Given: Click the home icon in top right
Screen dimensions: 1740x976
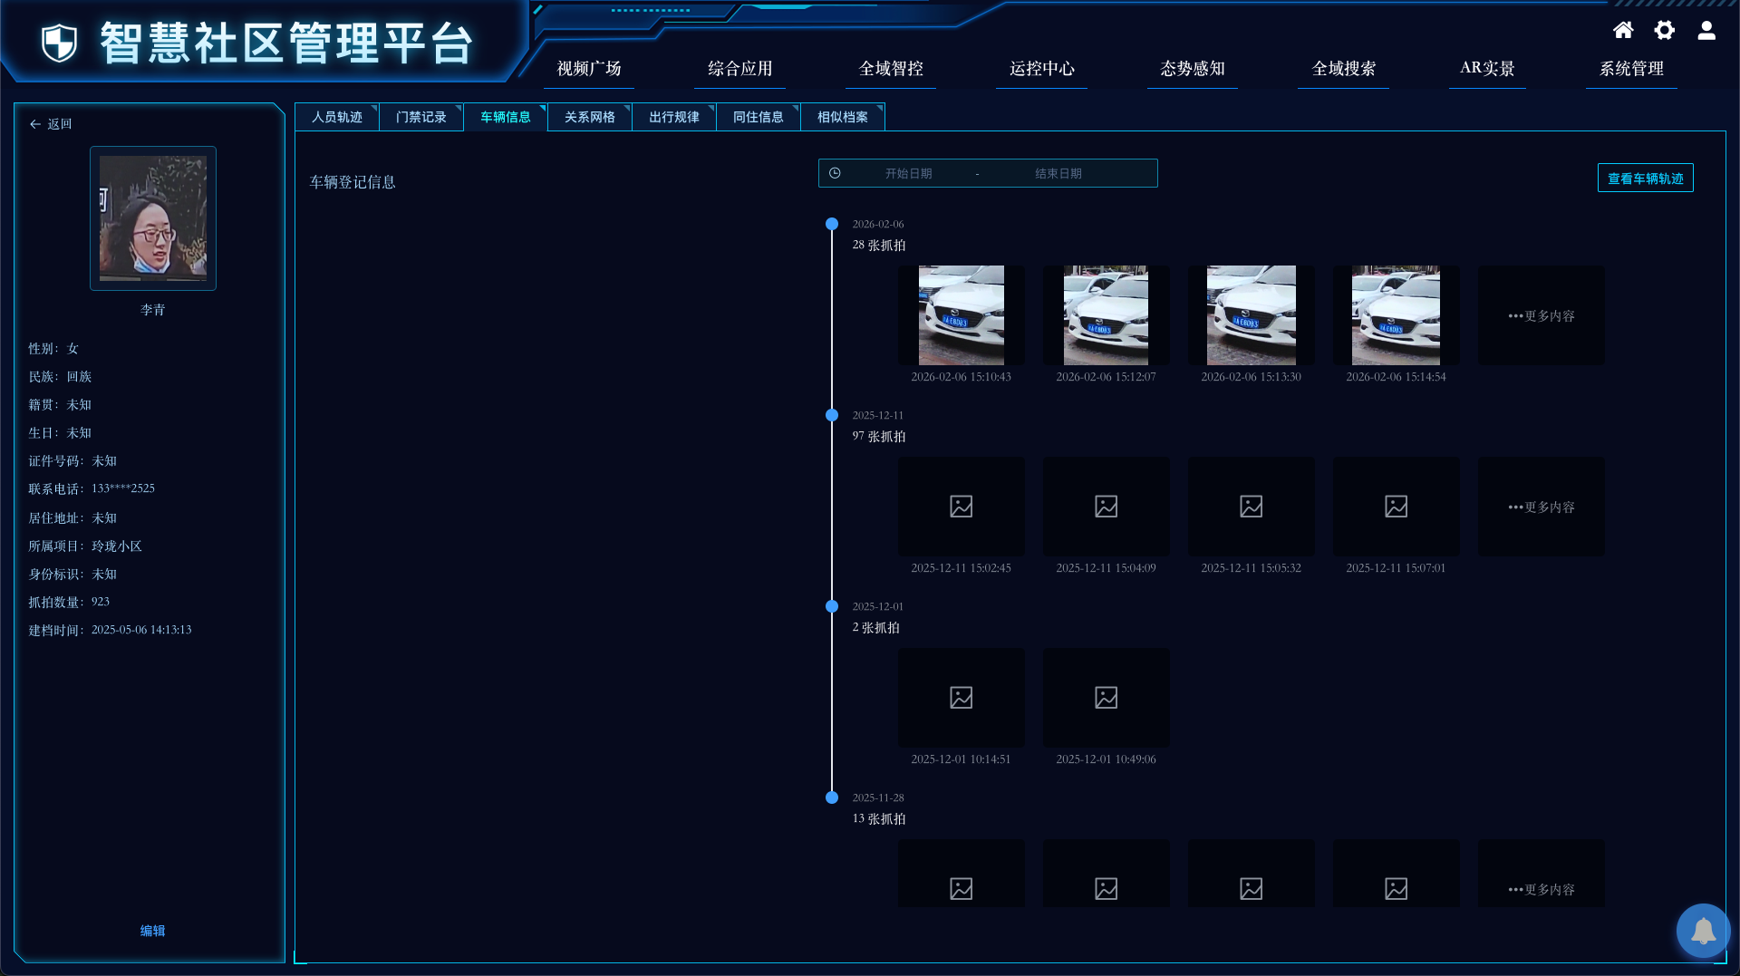Looking at the screenshot, I should (x=1623, y=31).
